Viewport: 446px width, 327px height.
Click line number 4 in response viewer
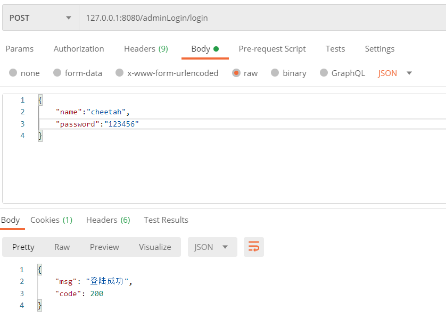22,305
